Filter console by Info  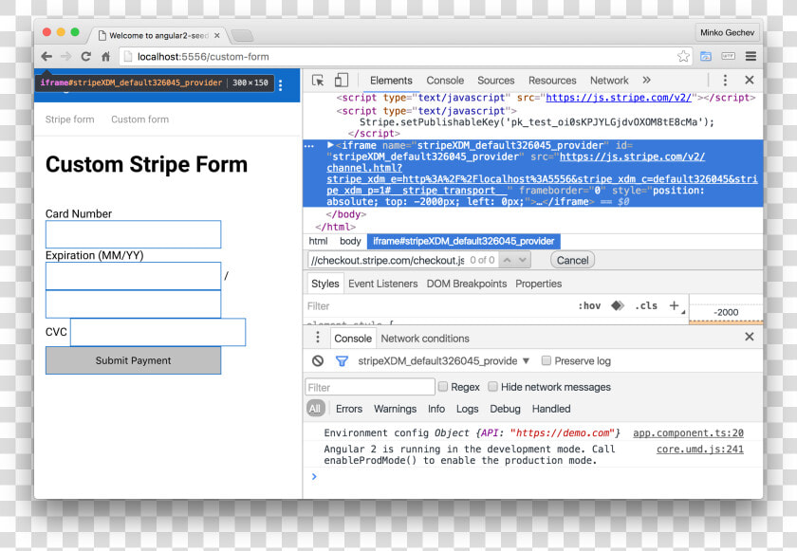click(x=436, y=409)
